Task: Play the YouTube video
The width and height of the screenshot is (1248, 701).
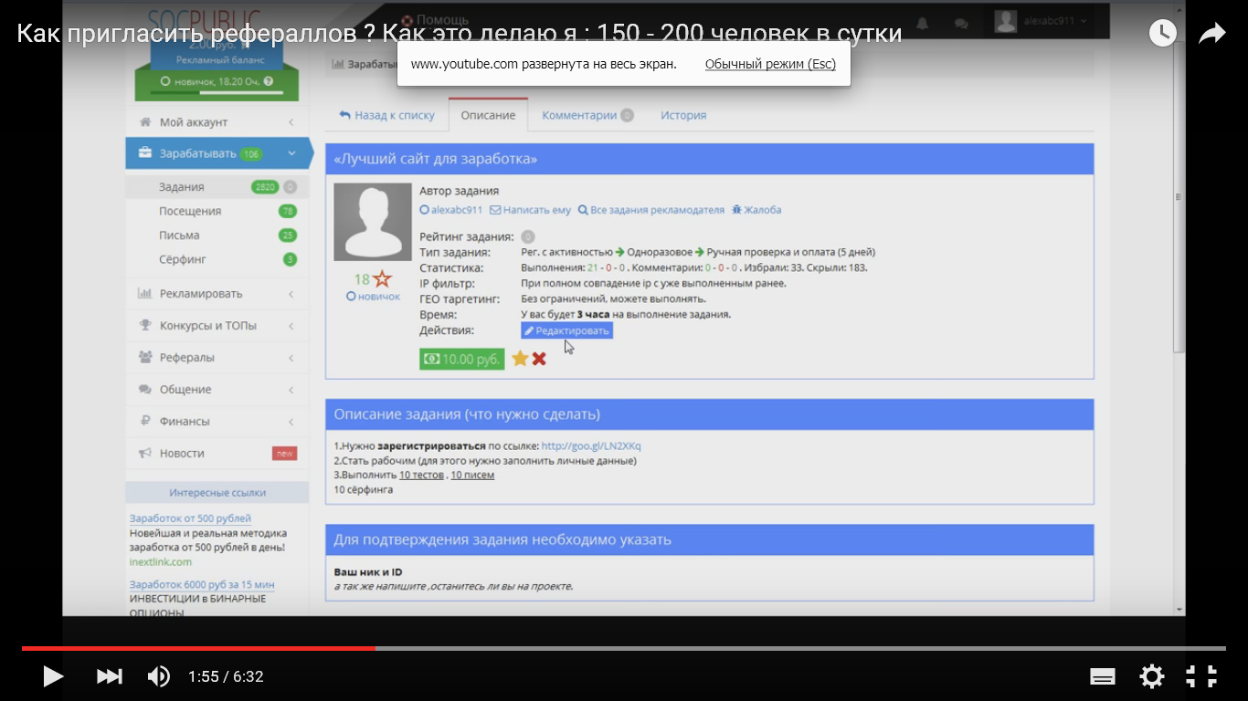Action: (x=53, y=676)
